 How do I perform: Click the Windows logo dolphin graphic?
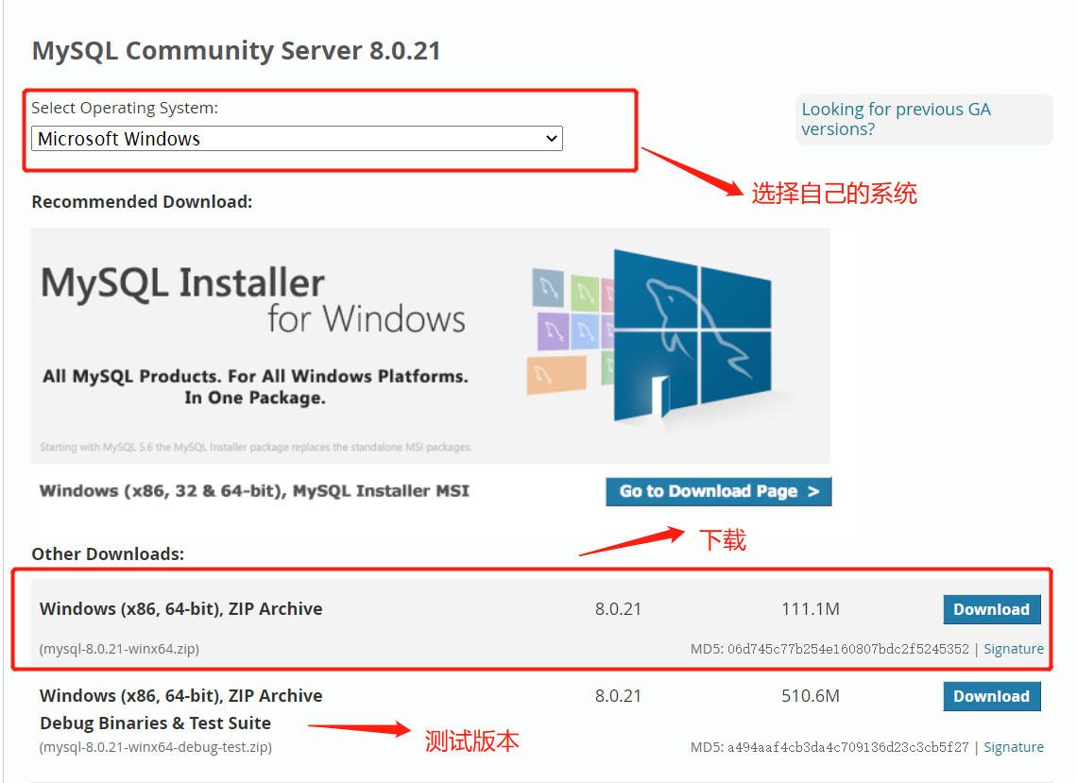(x=692, y=335)
